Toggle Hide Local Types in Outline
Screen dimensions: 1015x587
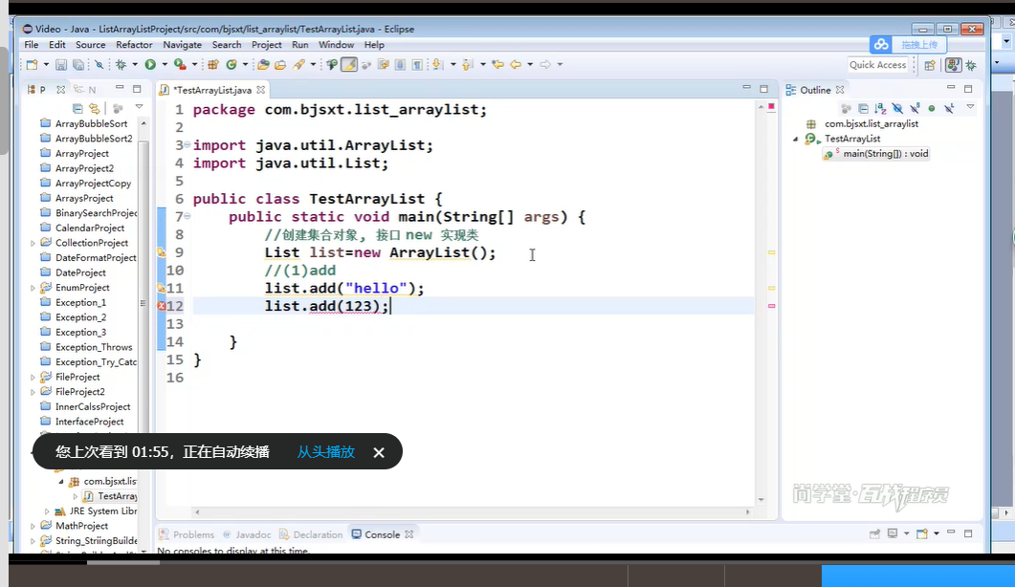click(949, 108)
